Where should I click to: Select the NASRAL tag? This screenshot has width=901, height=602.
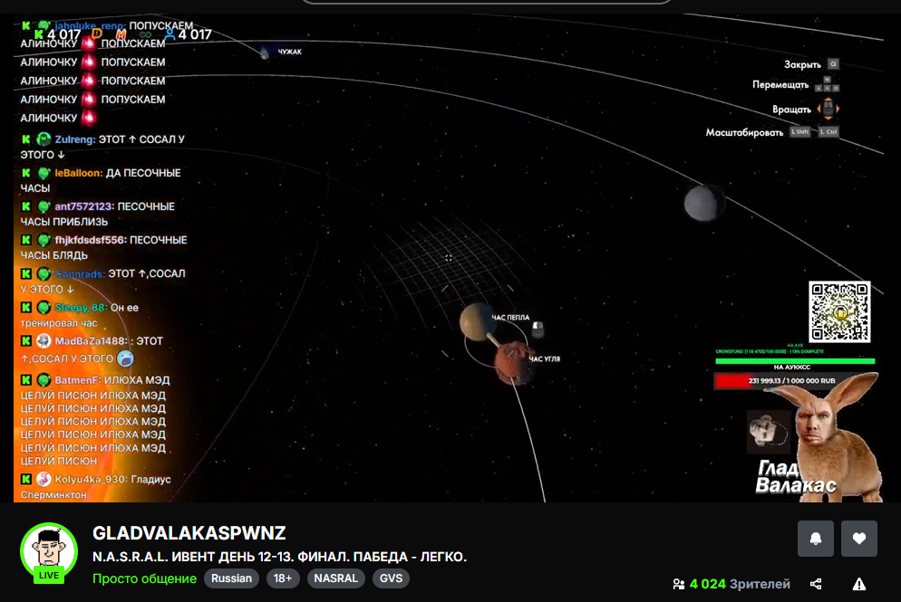tap(336, 578)
